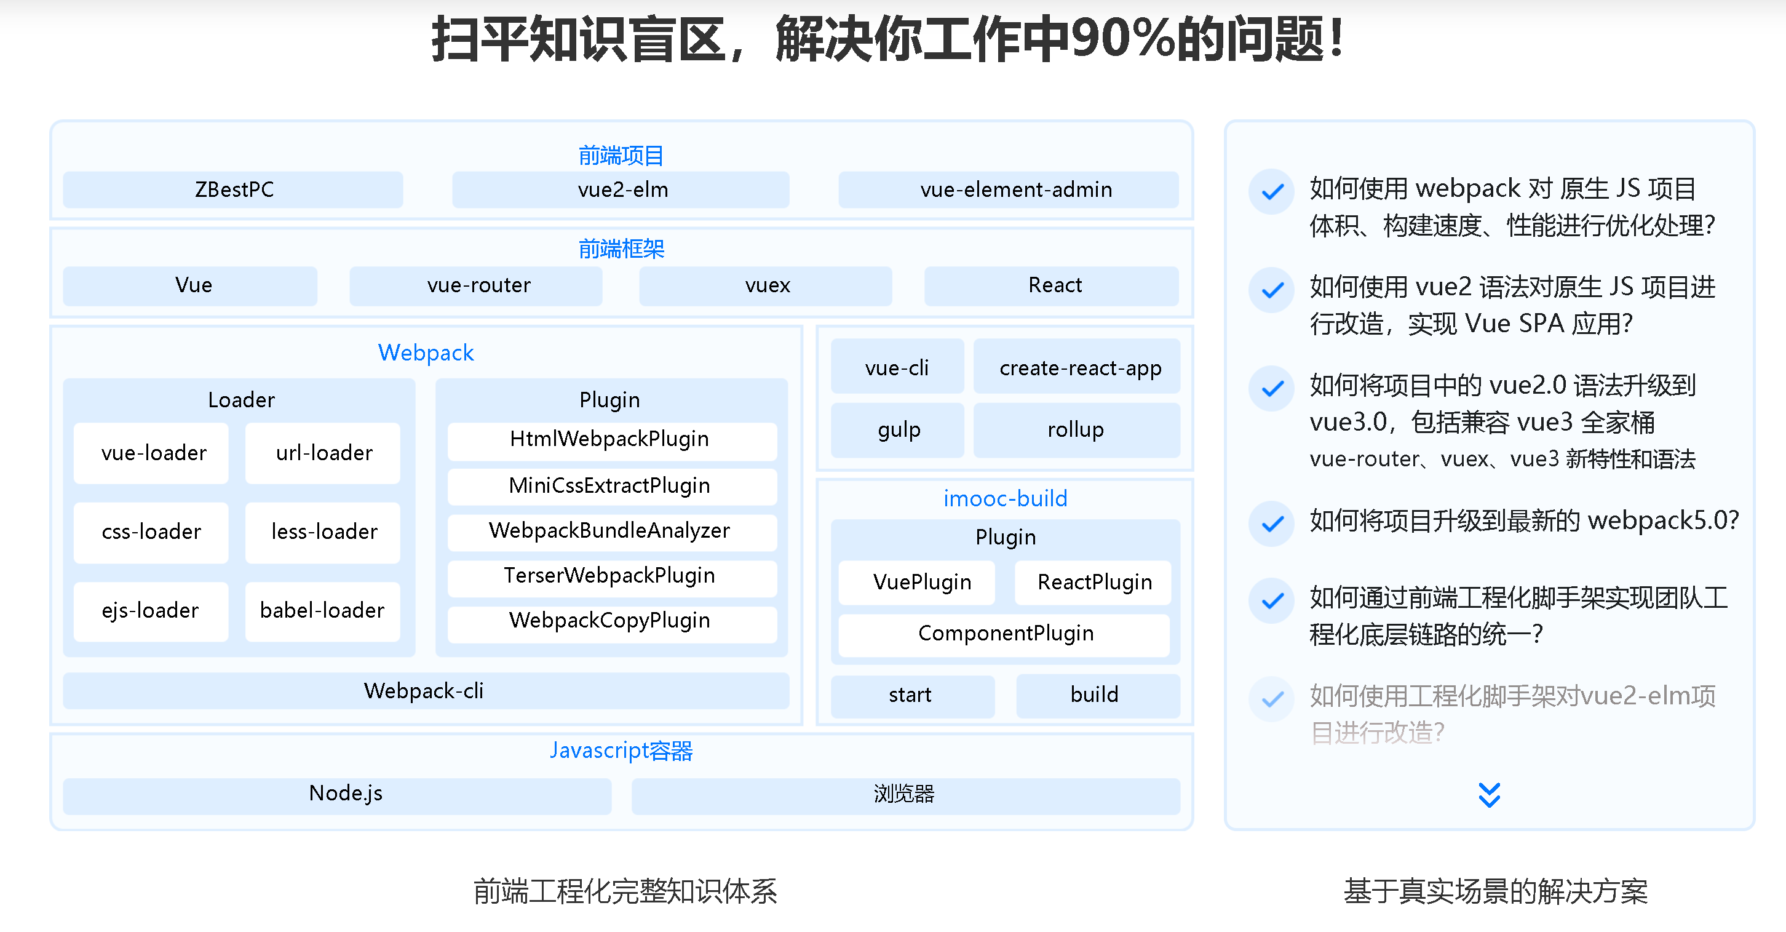This screenshot has height=932, width=1786.
Task: Click the Node.js container box
Action: 337,795
